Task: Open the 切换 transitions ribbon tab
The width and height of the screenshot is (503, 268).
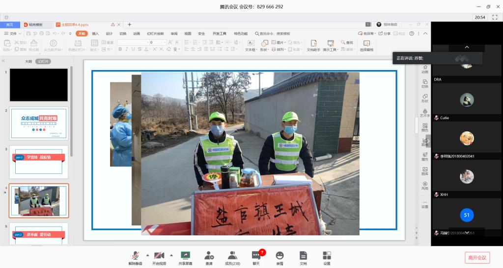Action: click(123, 34)
